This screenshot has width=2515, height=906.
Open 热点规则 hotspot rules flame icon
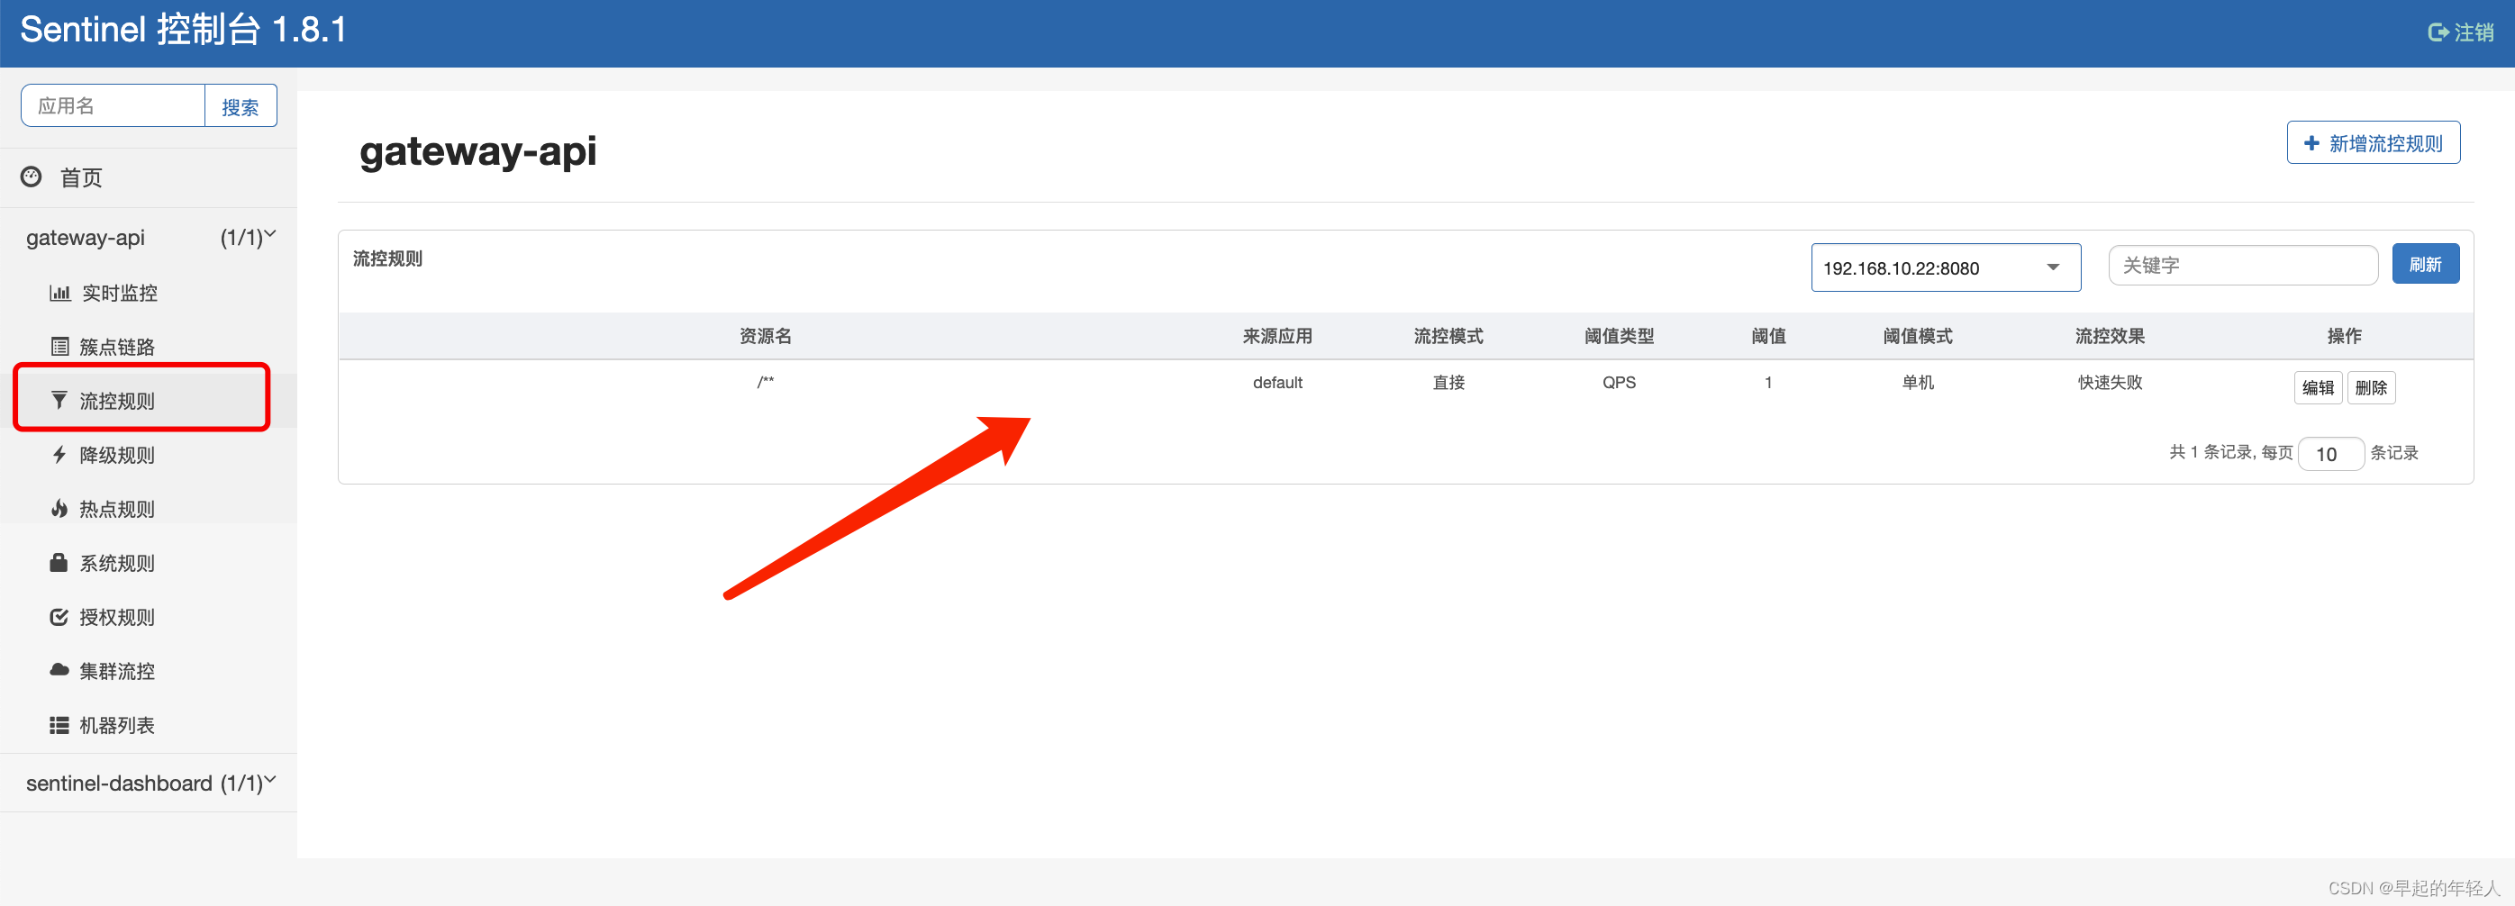click(x=59, y=508)
